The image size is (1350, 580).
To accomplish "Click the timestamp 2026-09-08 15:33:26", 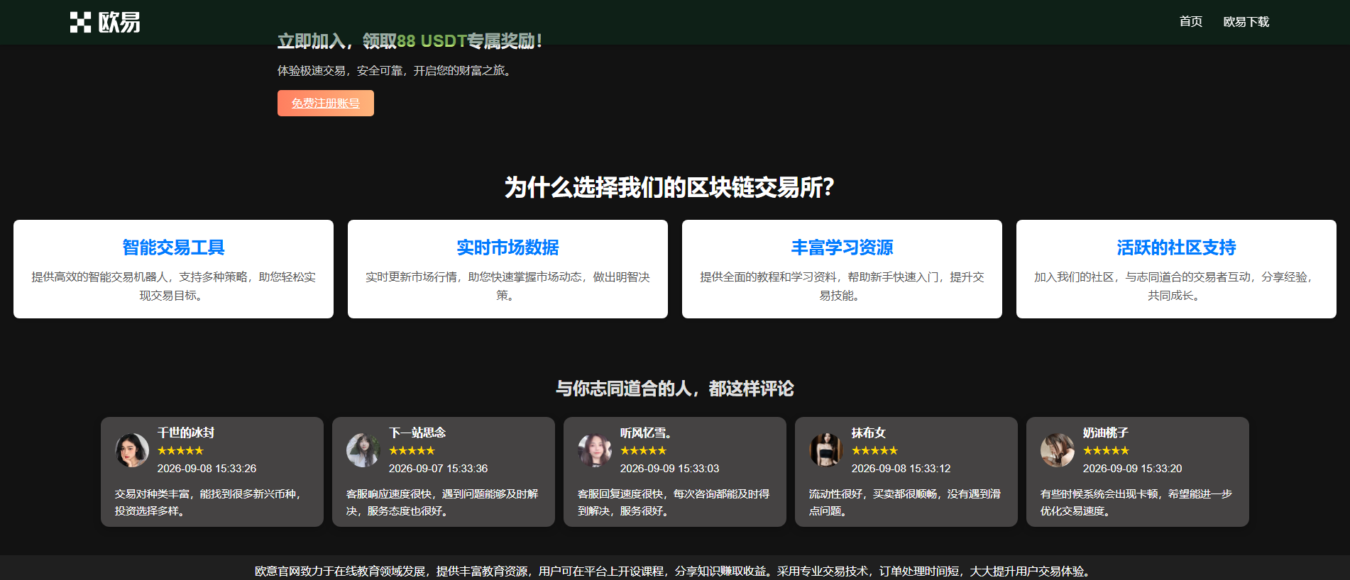I will click(x=207, y=469).
